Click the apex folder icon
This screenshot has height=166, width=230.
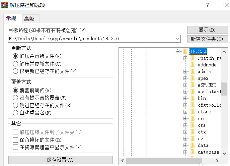click(x=193, y=78)
